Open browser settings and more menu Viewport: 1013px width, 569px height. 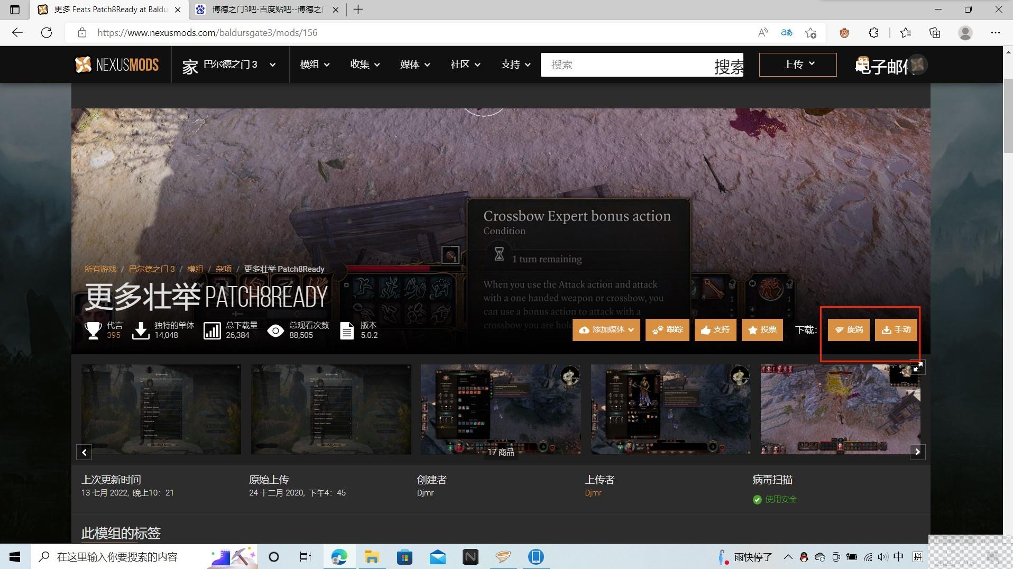coord(996,33)
